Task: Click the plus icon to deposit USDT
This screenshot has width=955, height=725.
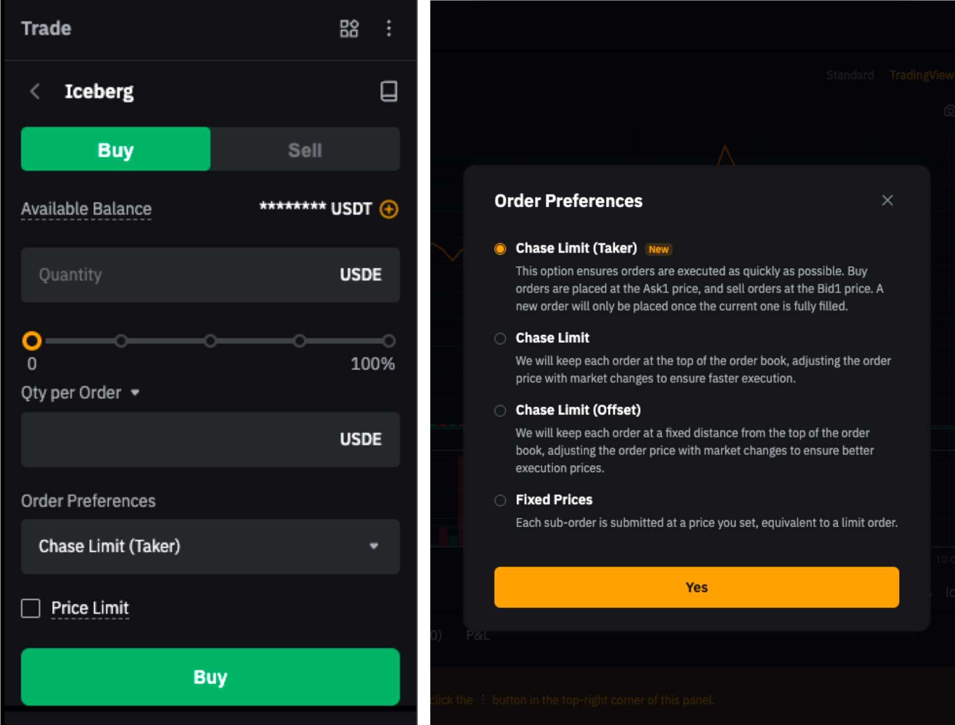Action: [x=389, y=209]
